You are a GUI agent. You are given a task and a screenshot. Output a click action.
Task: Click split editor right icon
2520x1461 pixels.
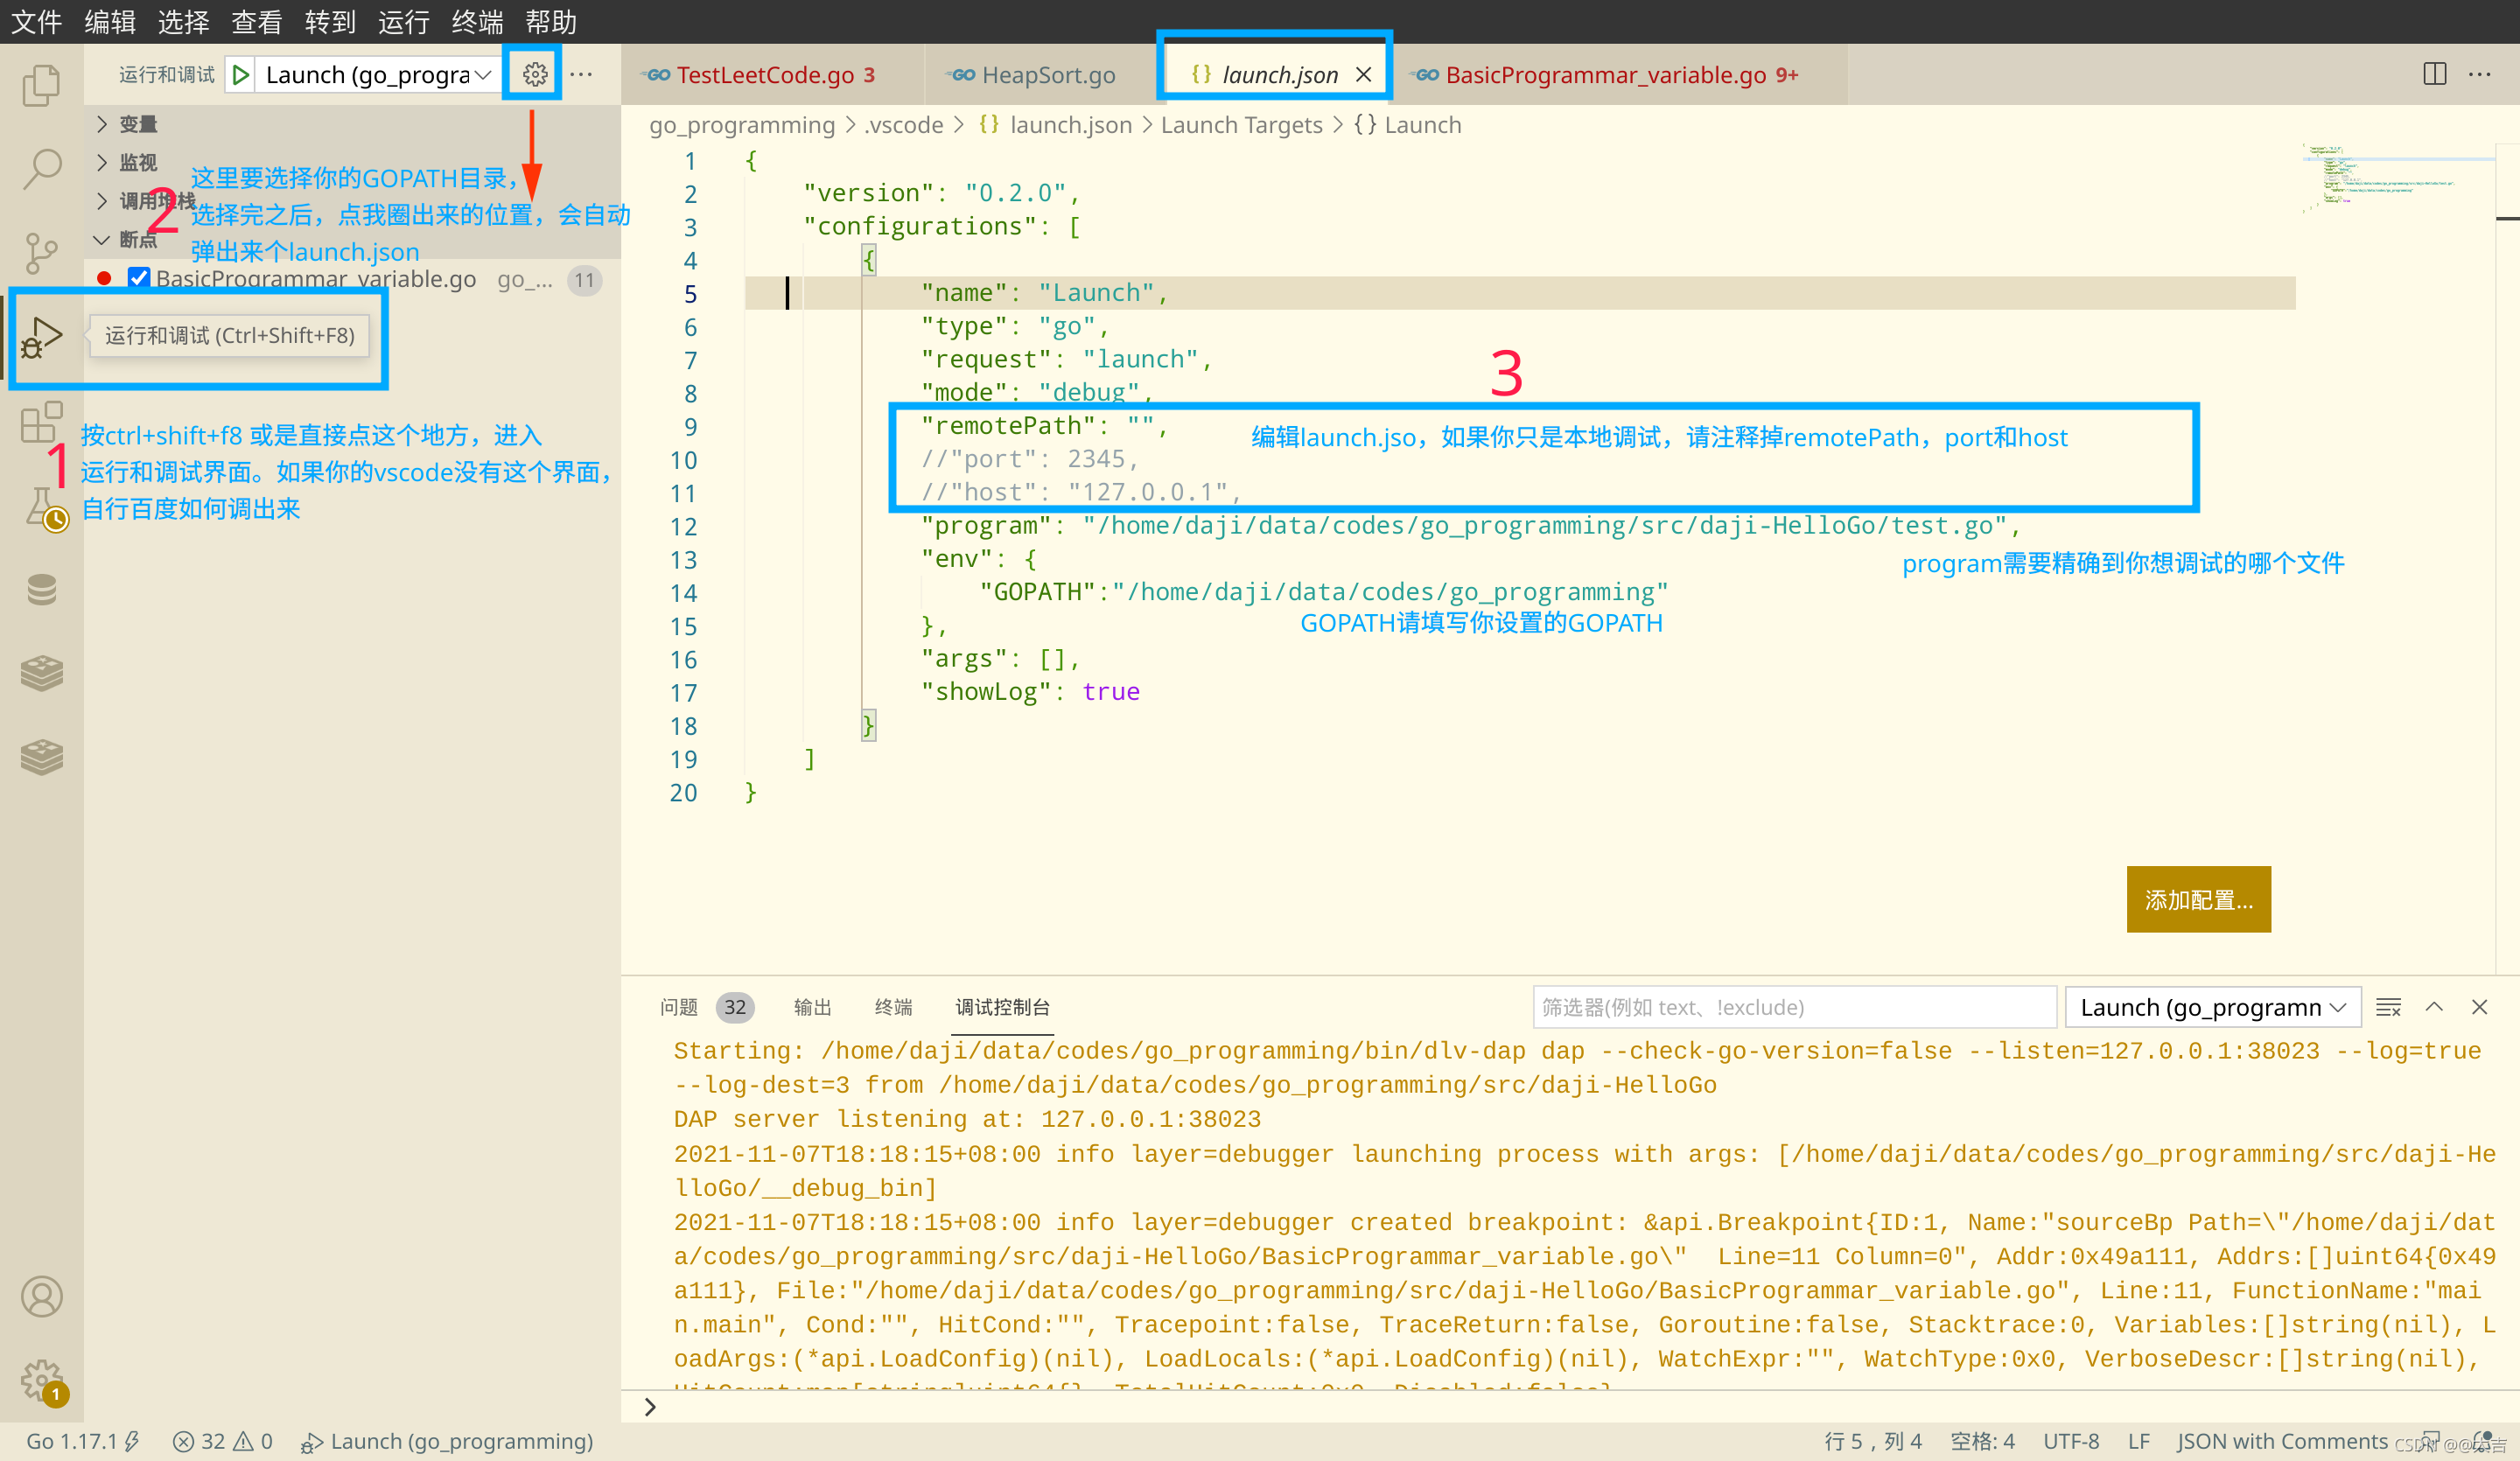click(x=2434, y=75)
